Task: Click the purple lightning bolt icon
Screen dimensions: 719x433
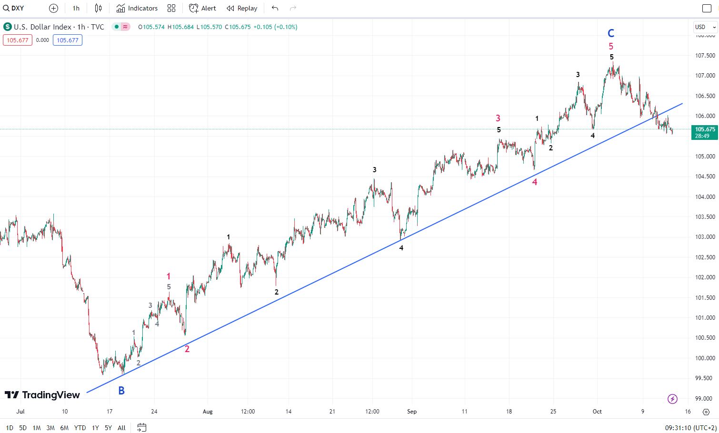Action: point(672,399)
